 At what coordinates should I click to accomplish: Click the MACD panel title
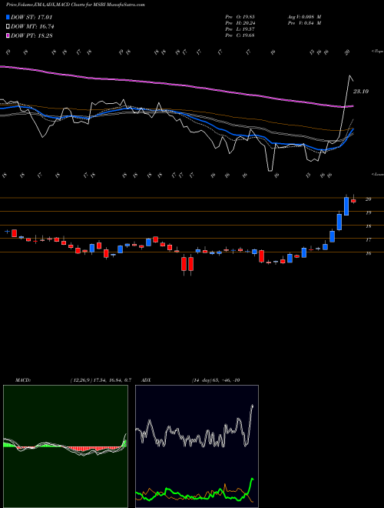(x=22, y=380)
